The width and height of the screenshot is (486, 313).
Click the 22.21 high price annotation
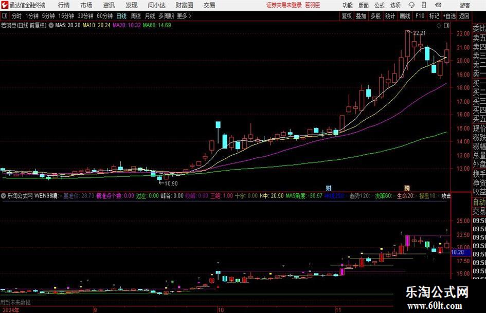click(x=419, y=33)
